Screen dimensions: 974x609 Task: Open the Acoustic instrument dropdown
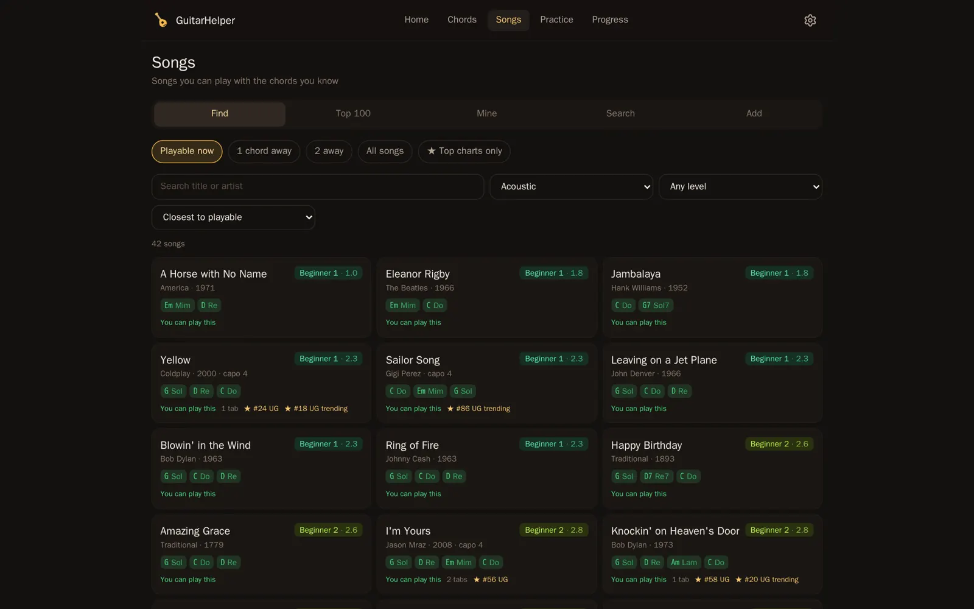(571, 186)
